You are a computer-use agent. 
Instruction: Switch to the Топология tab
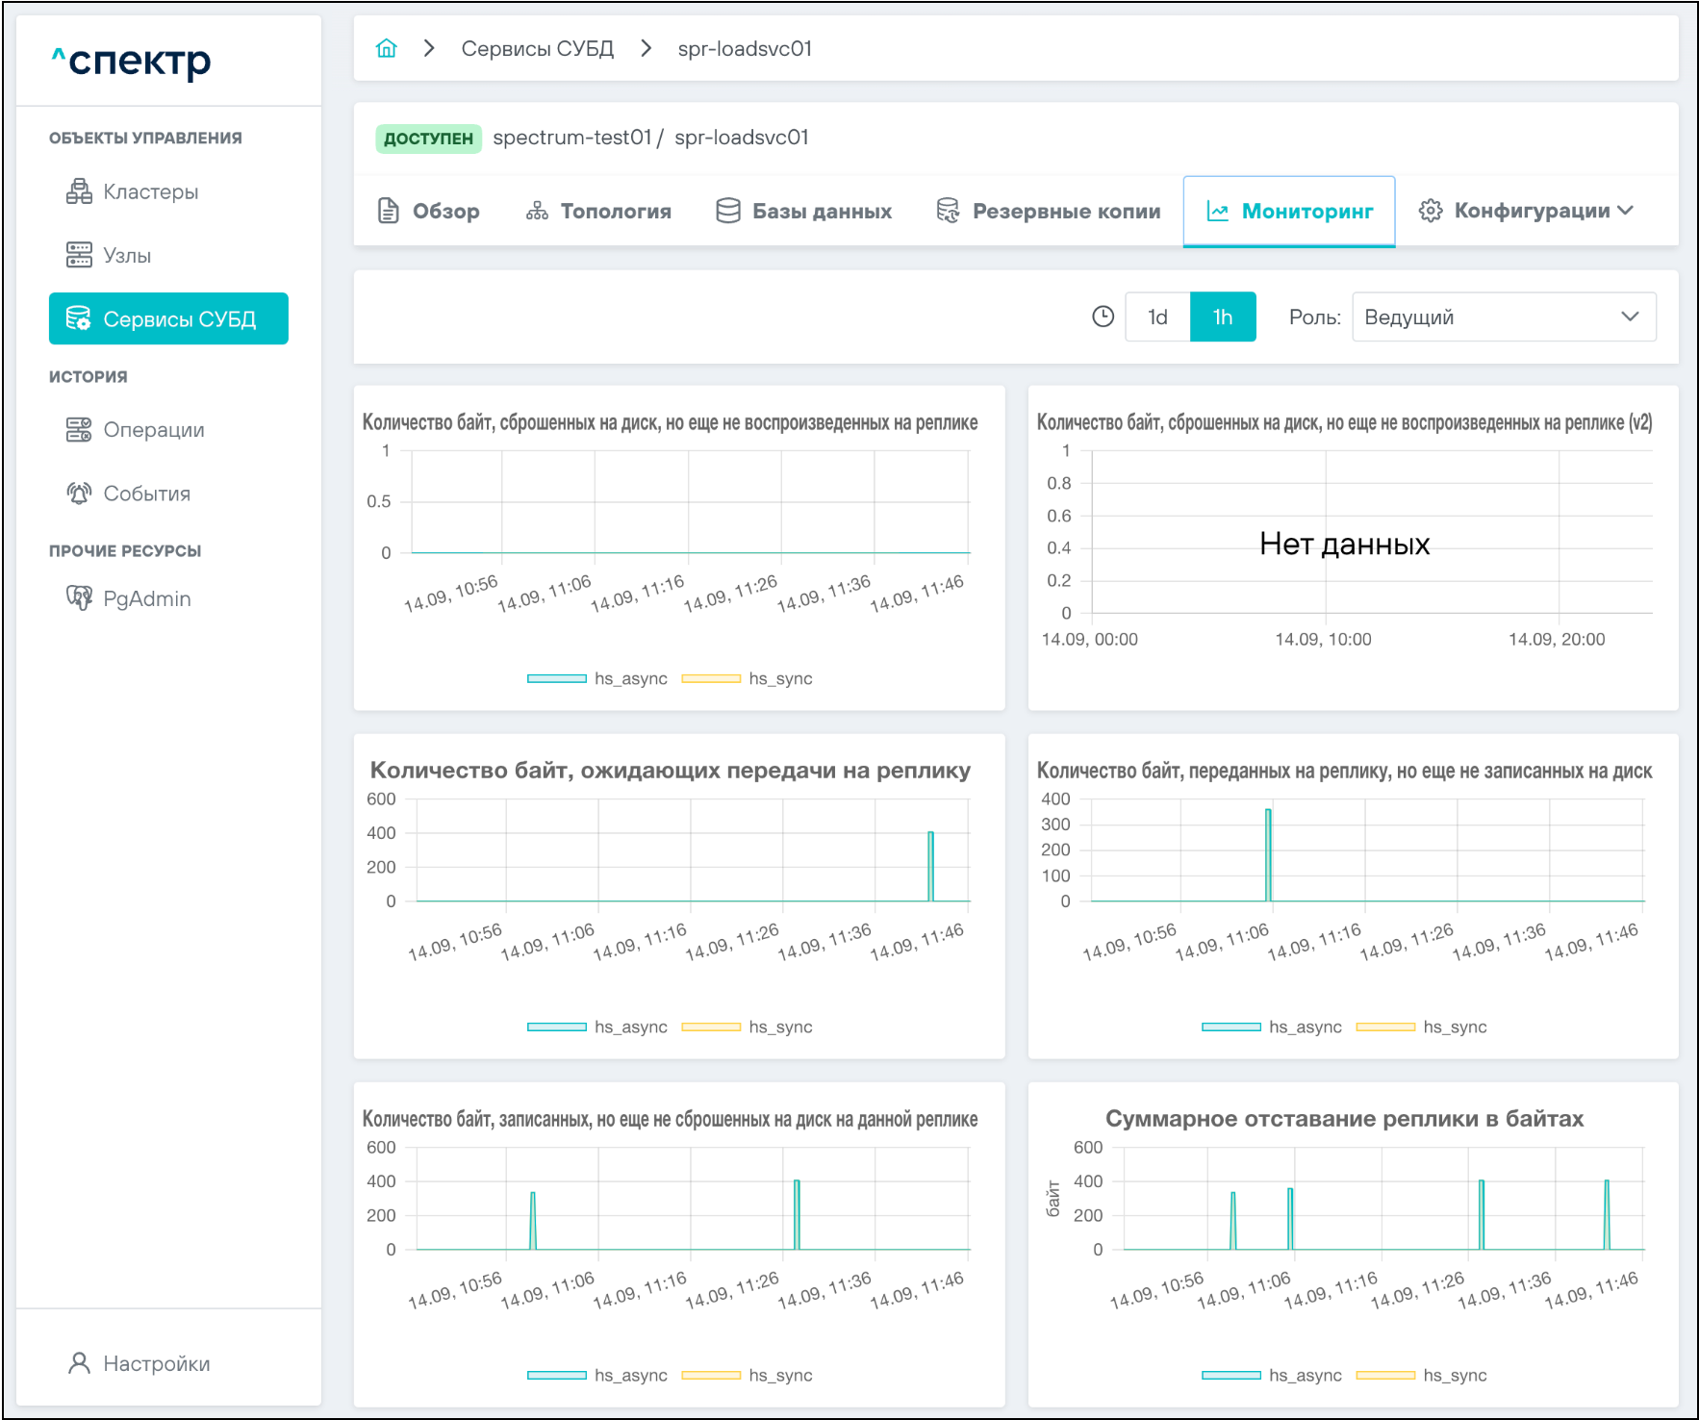pos(598,211)
